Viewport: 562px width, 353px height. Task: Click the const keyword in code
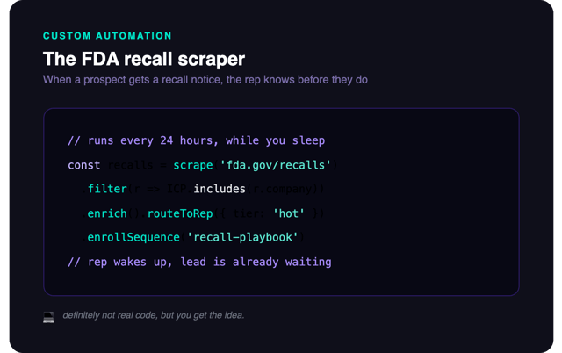(x=84, y=165)
